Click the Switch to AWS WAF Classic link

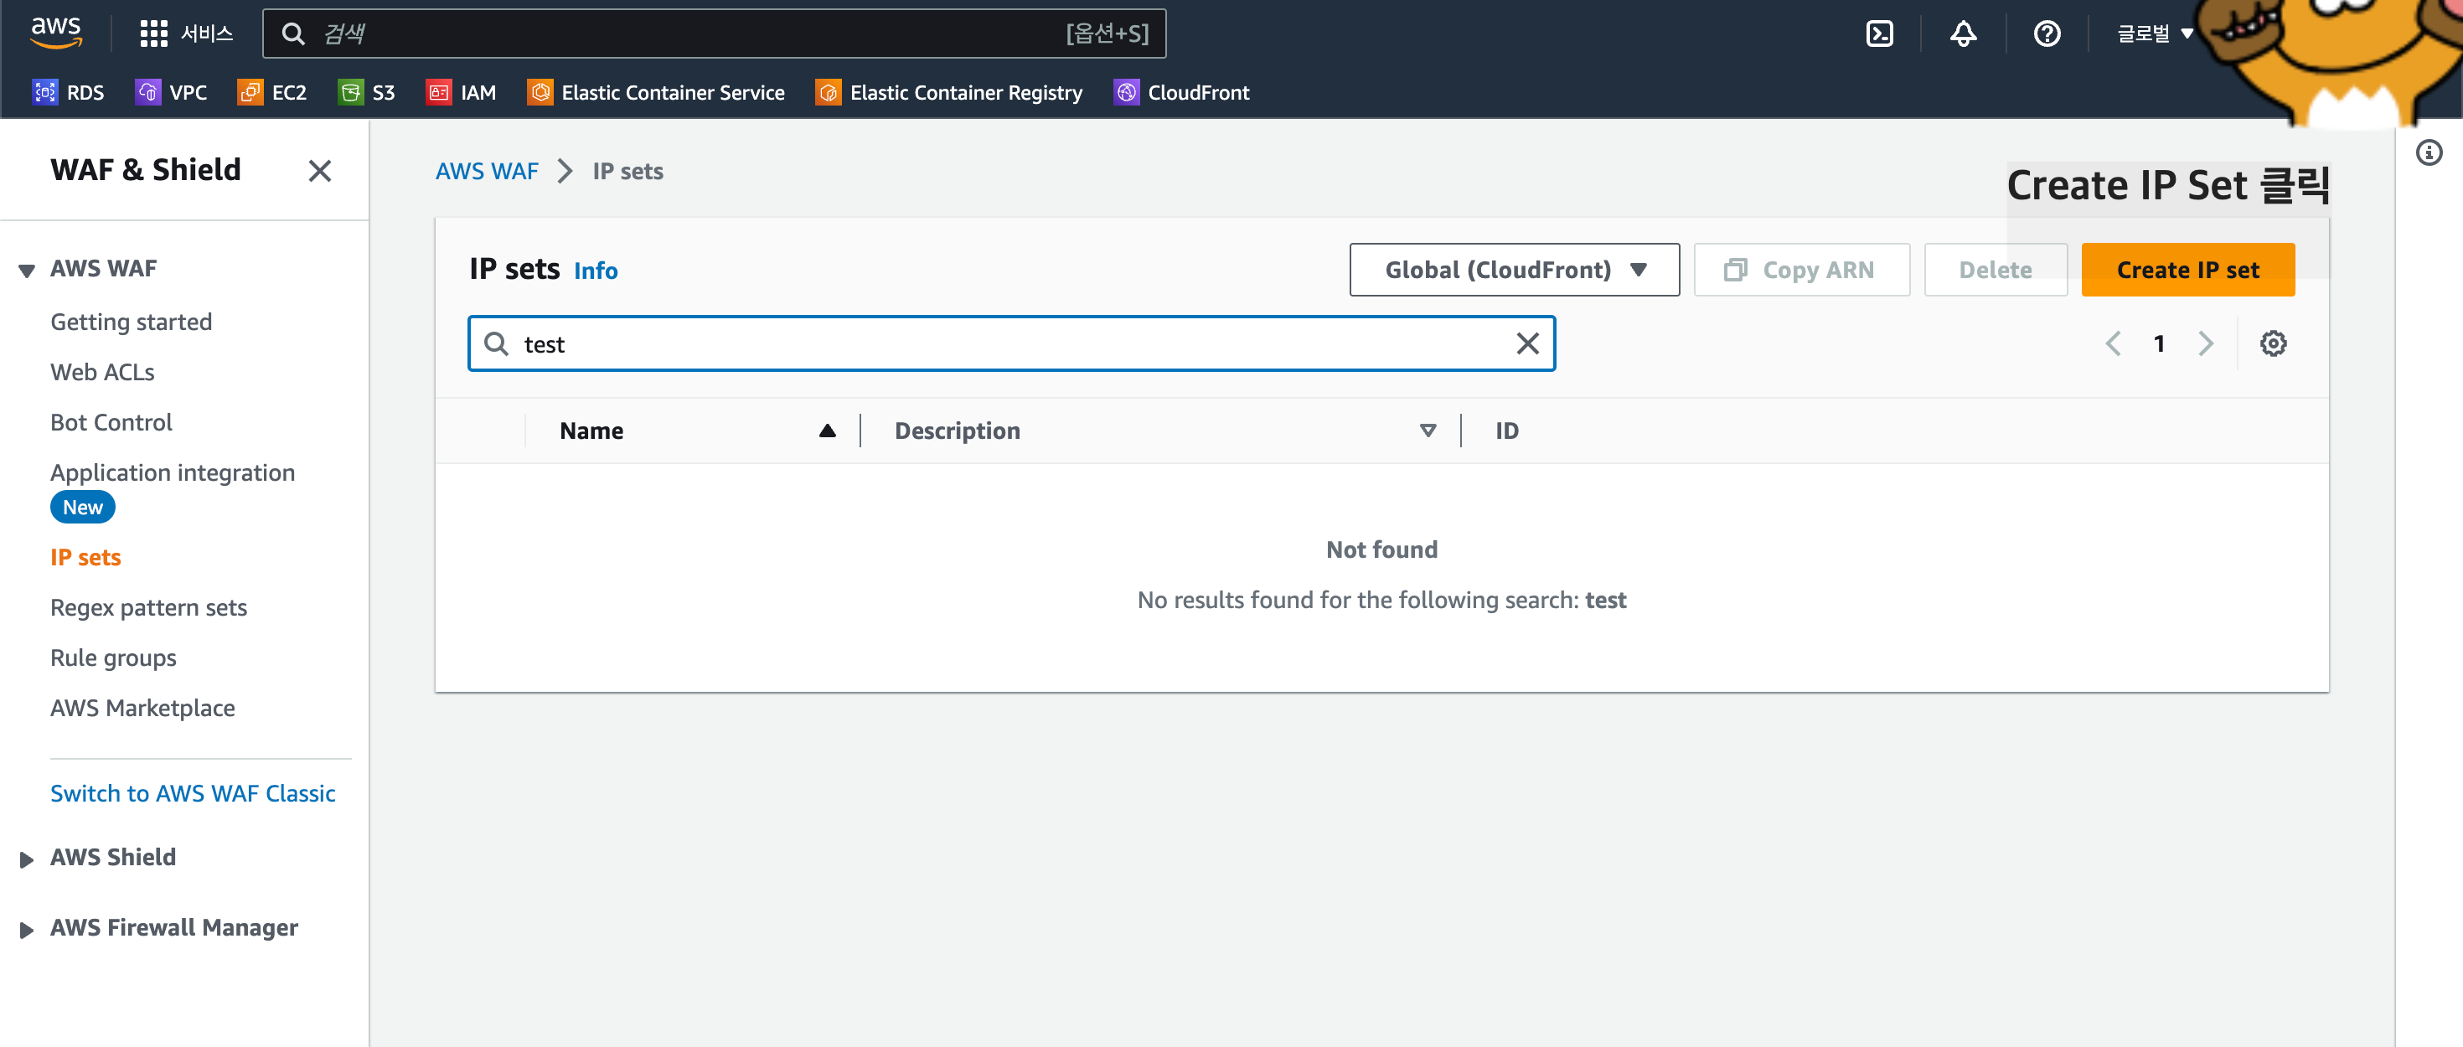tap(192, 793)
